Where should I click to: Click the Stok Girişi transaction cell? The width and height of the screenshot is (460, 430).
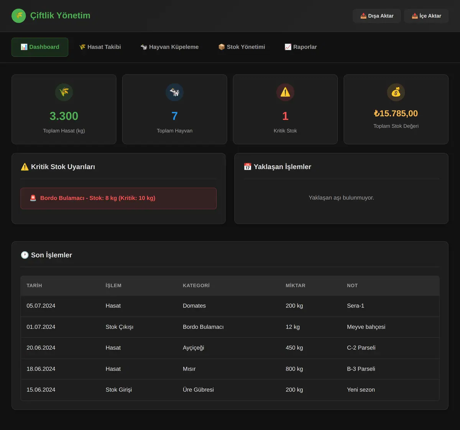(119, 390)
